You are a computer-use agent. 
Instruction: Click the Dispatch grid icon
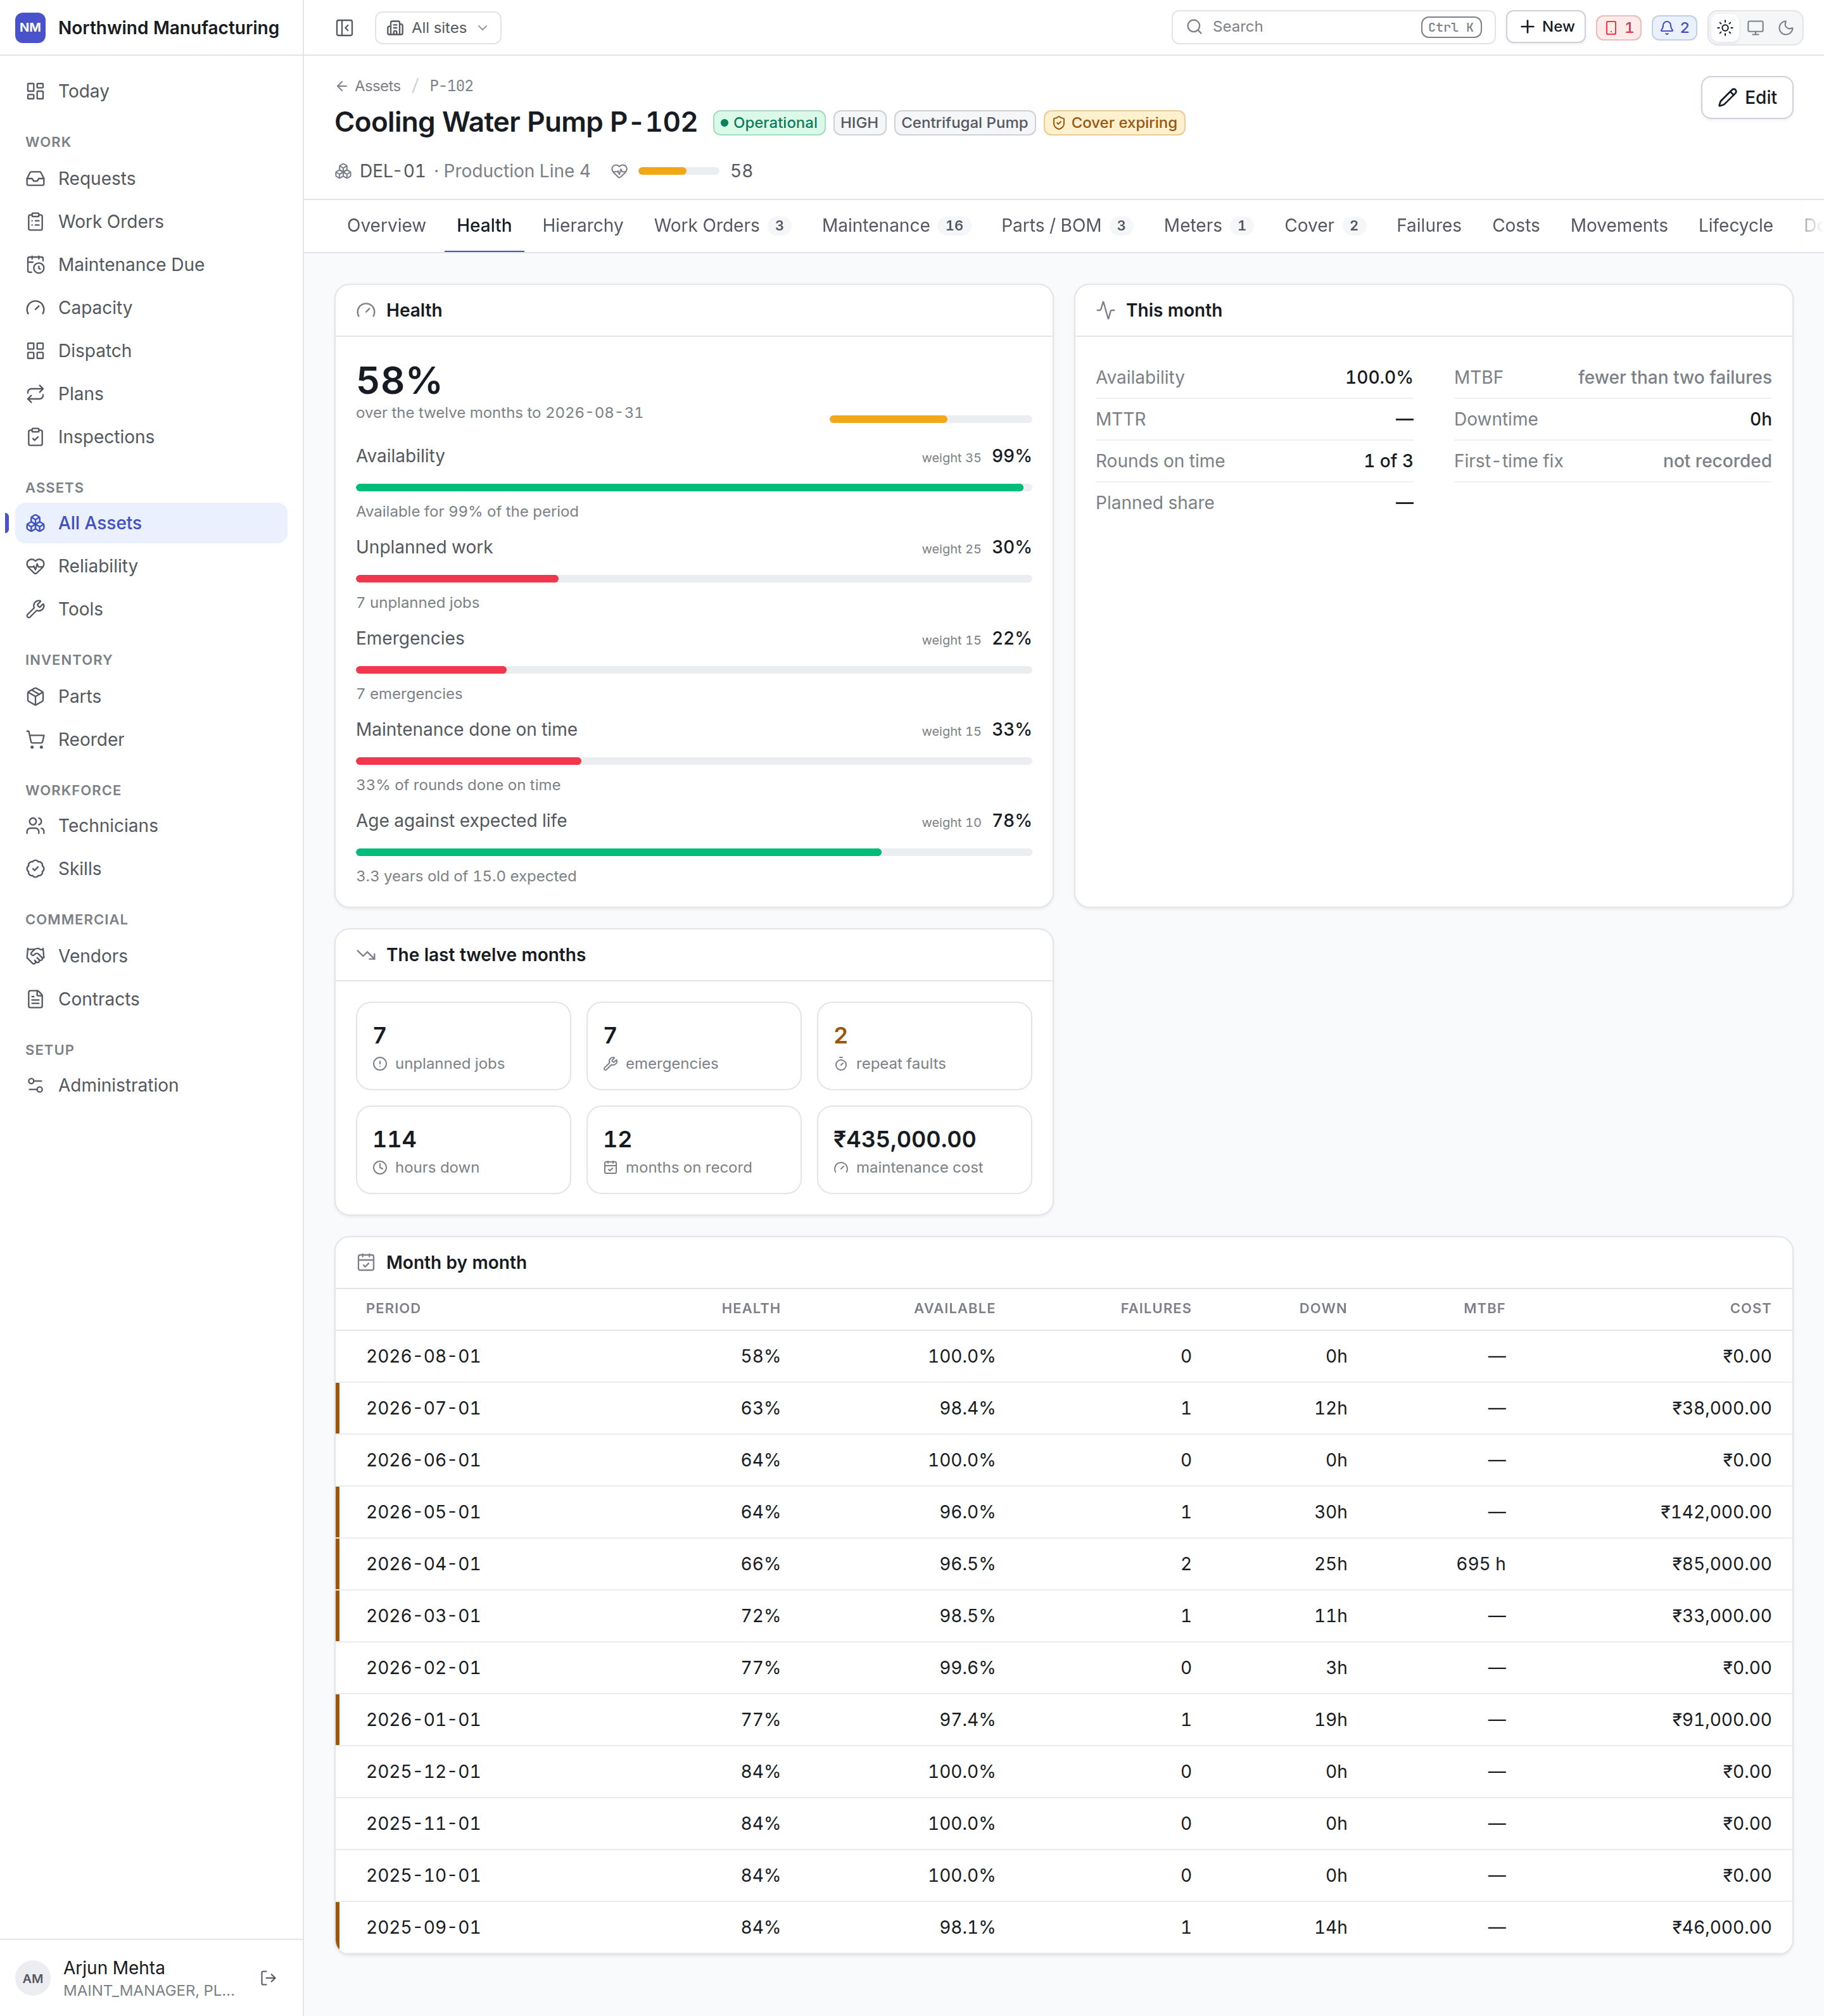[36, 350]
